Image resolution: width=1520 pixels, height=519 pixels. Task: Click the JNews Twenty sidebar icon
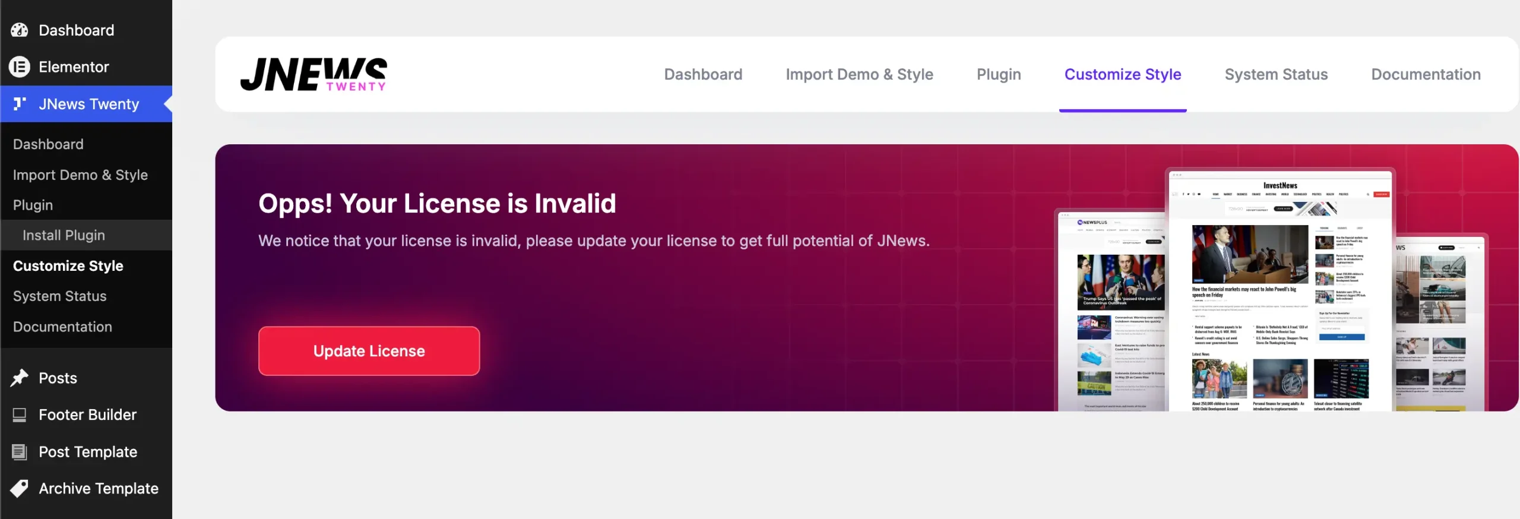(20, 104)
